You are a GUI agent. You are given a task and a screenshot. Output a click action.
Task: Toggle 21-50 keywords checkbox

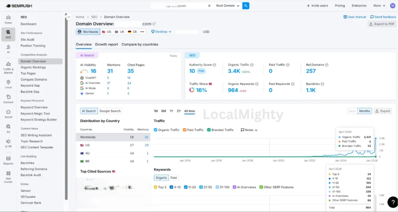201,187
